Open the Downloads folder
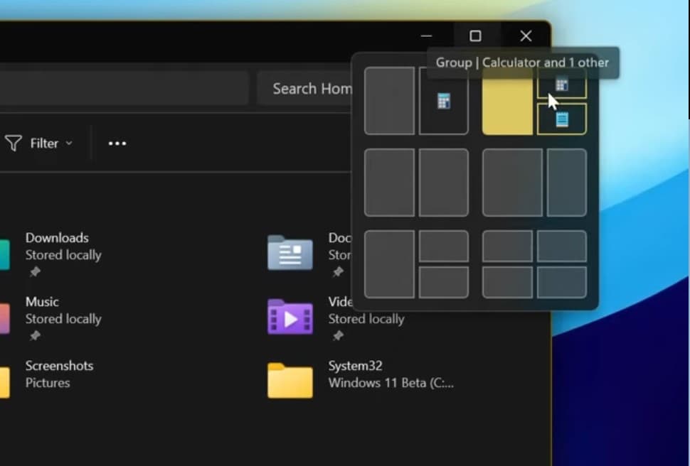 coord(57,238)
